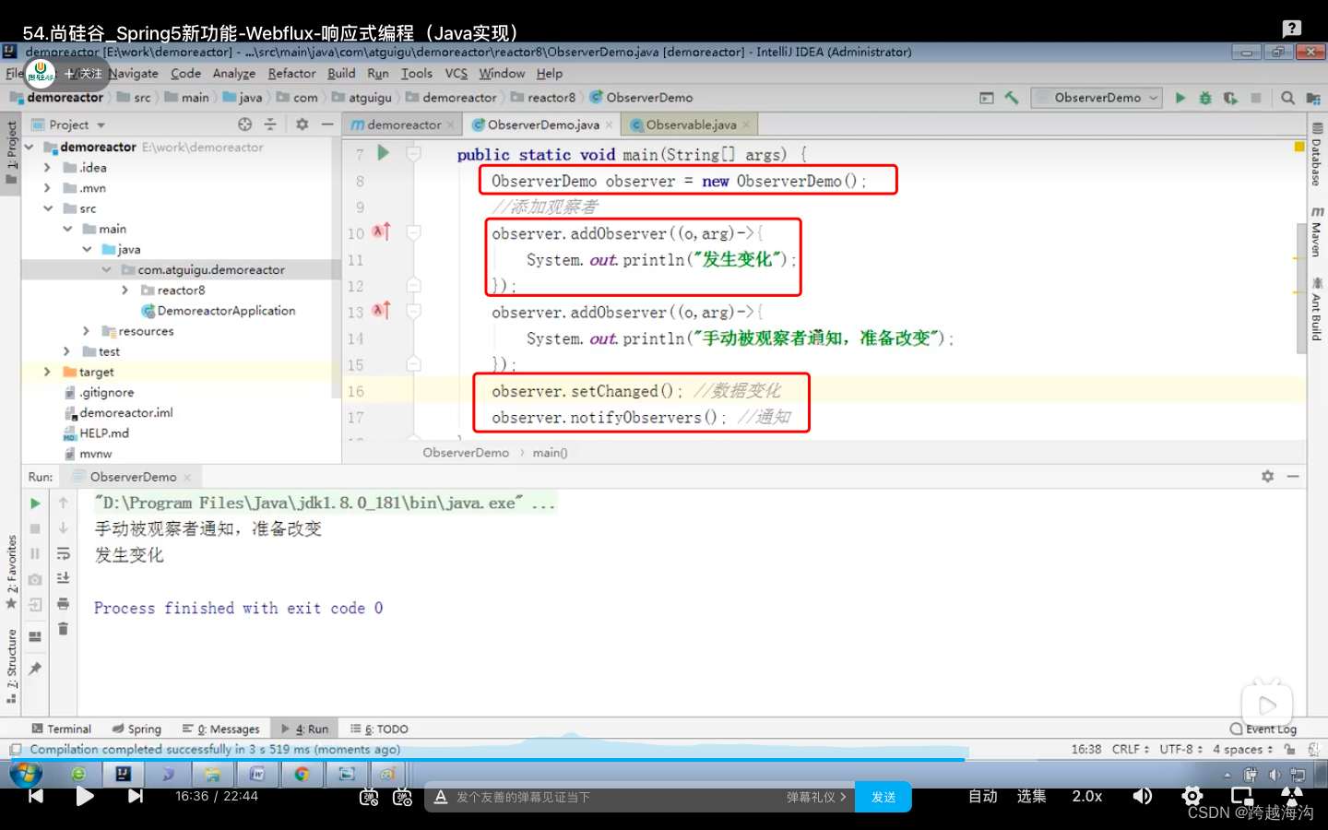Clear the Run console with trash icon

(x=63, y=629)
